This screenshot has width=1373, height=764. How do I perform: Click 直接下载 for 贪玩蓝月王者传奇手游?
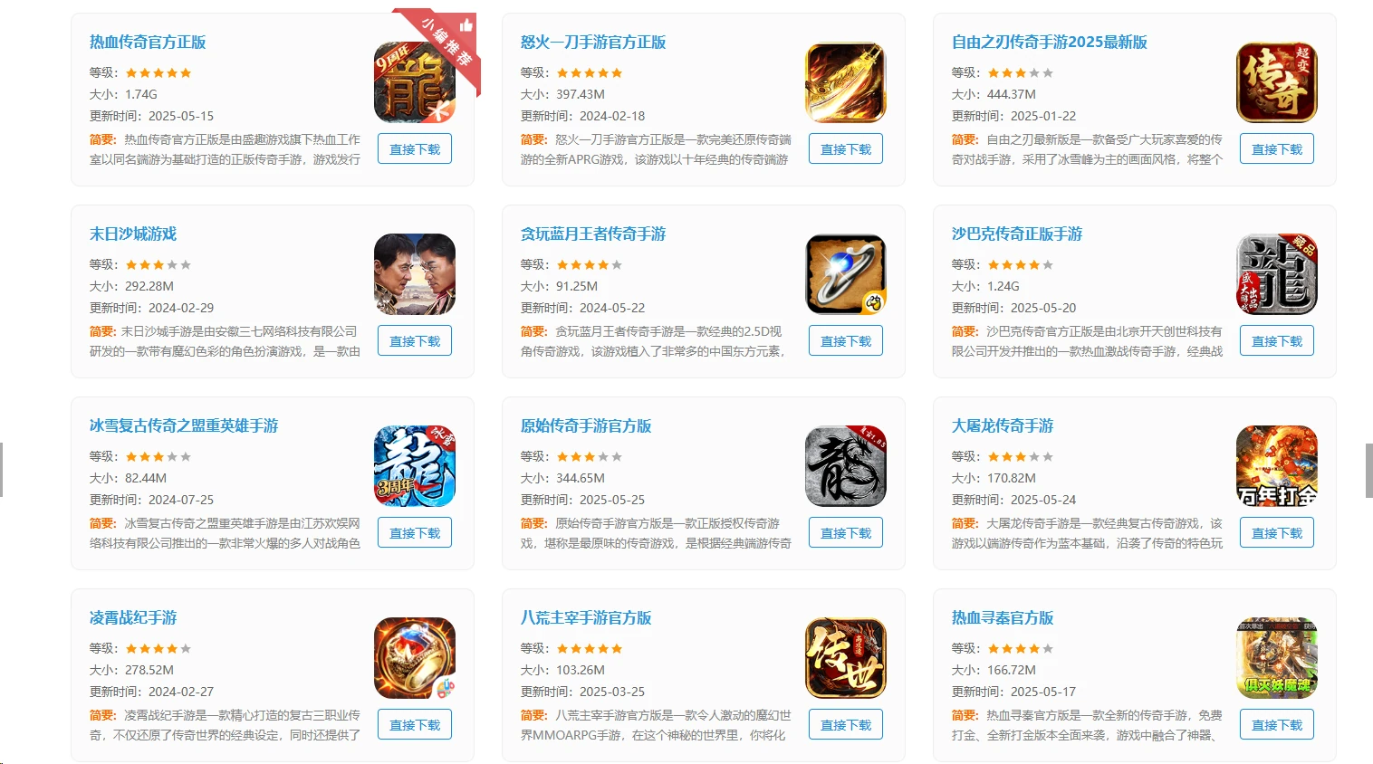(x=846, y=341)
